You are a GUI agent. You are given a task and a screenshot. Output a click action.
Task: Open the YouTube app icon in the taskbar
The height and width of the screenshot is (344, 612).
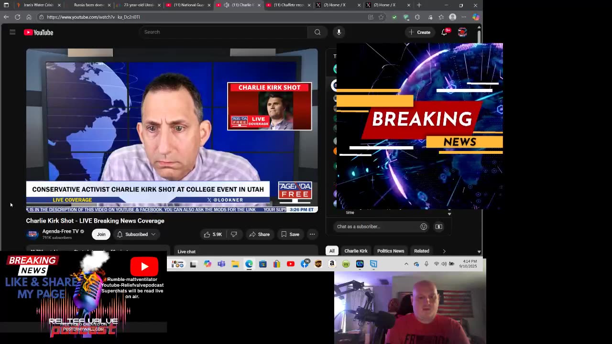tap(291, 264)
